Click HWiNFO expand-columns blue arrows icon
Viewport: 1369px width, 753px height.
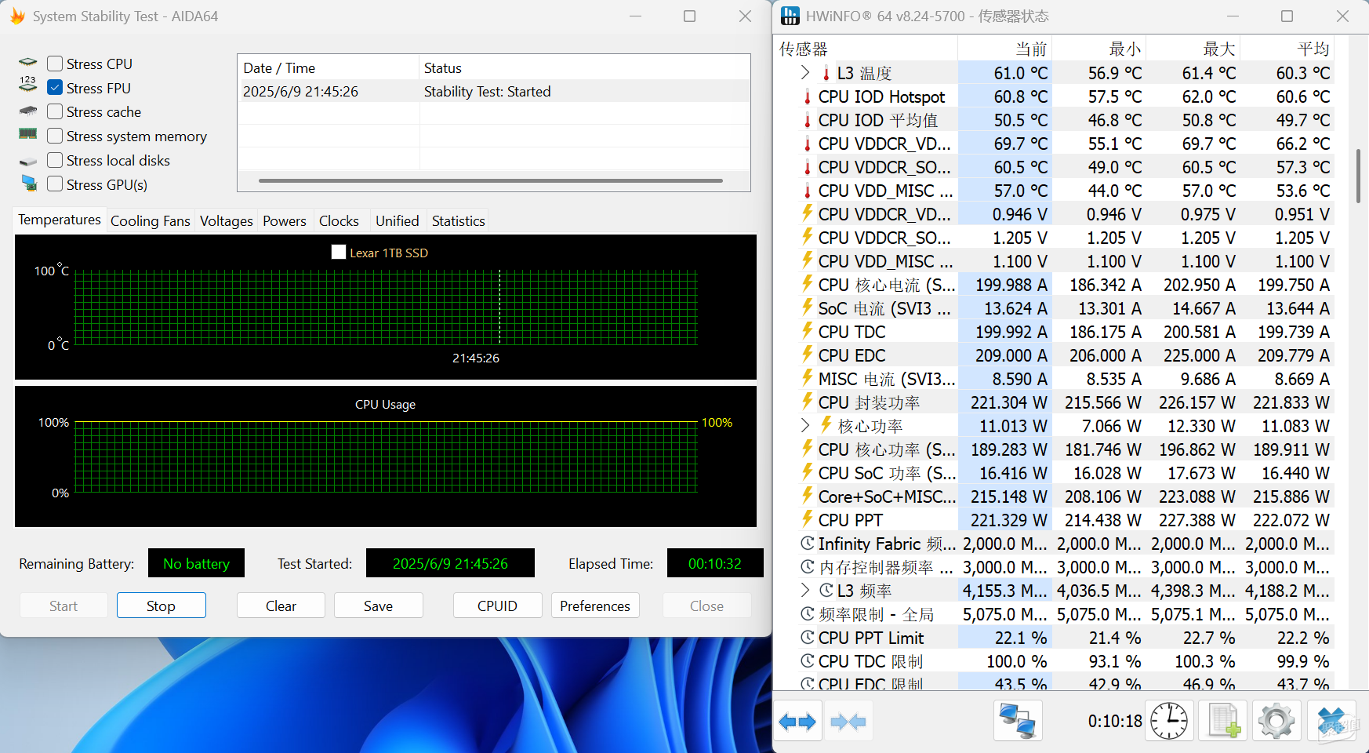tap(798, 721)
